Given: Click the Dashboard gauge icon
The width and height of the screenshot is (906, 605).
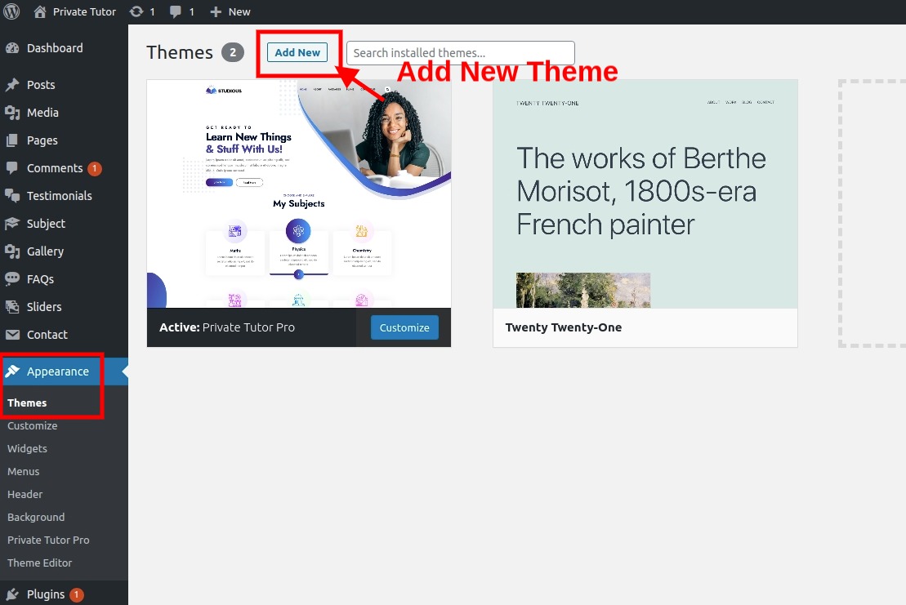Looking at the screenshot, I should 12,48.
